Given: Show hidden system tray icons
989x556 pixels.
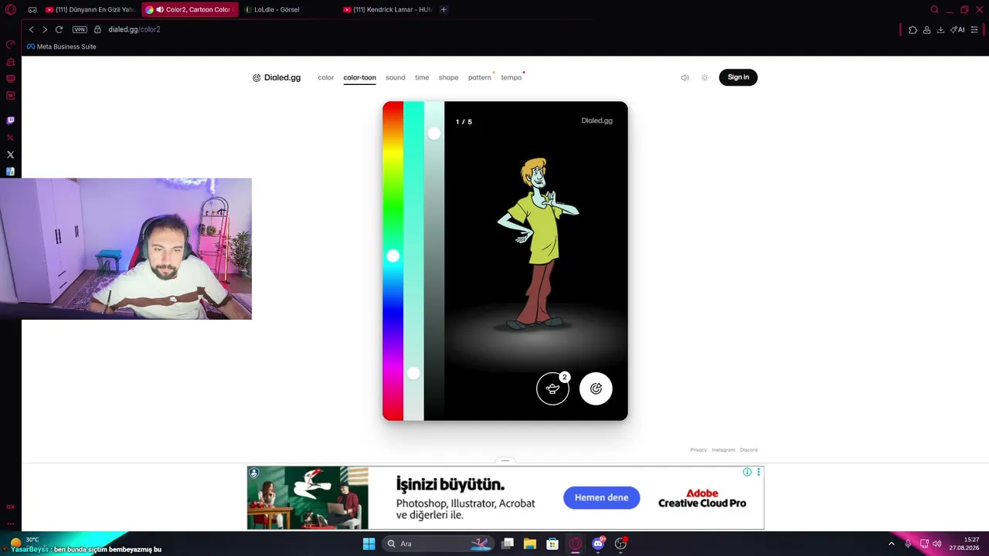Looking at the screenshot, I should click(x=891, y=544).
